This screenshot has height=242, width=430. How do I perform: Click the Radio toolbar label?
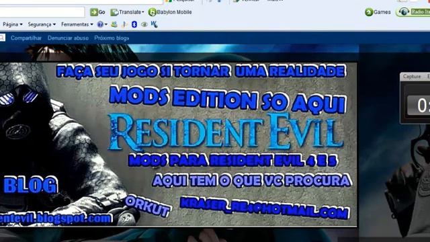(421, 11)
